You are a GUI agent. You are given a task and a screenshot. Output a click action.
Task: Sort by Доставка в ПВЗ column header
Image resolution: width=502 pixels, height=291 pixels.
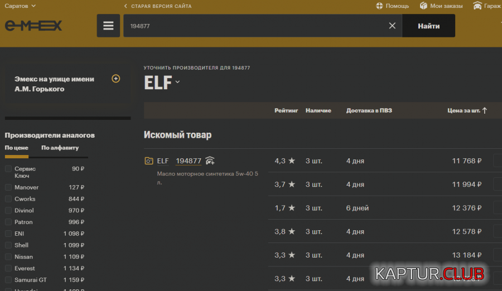tap(369, 110)
